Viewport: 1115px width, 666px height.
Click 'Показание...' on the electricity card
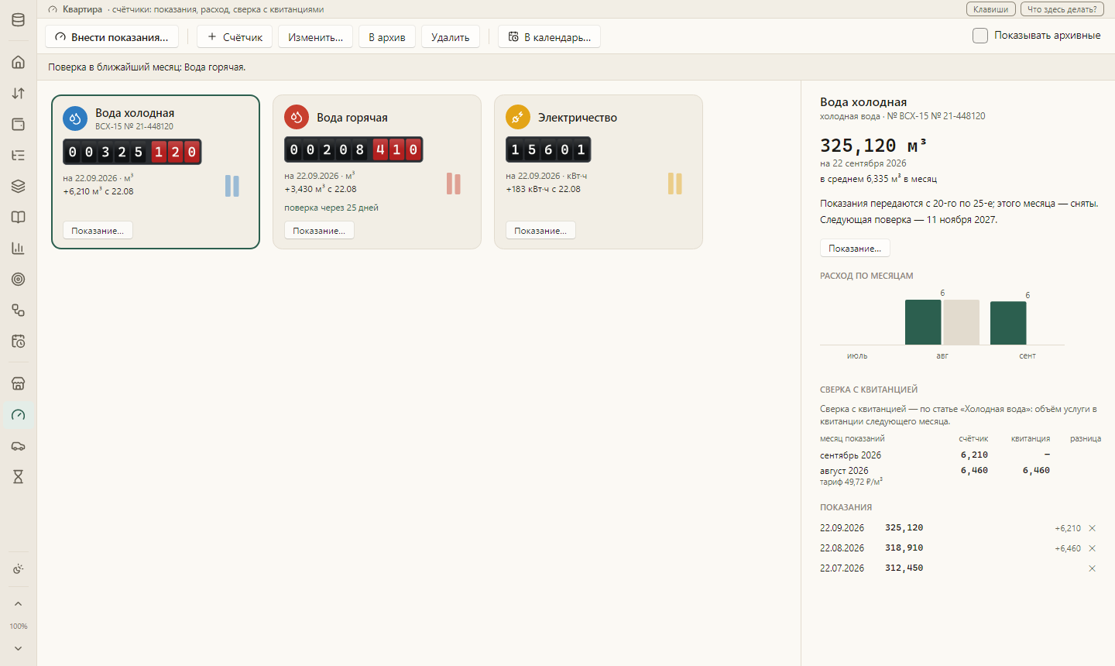(x=540, y=231)
